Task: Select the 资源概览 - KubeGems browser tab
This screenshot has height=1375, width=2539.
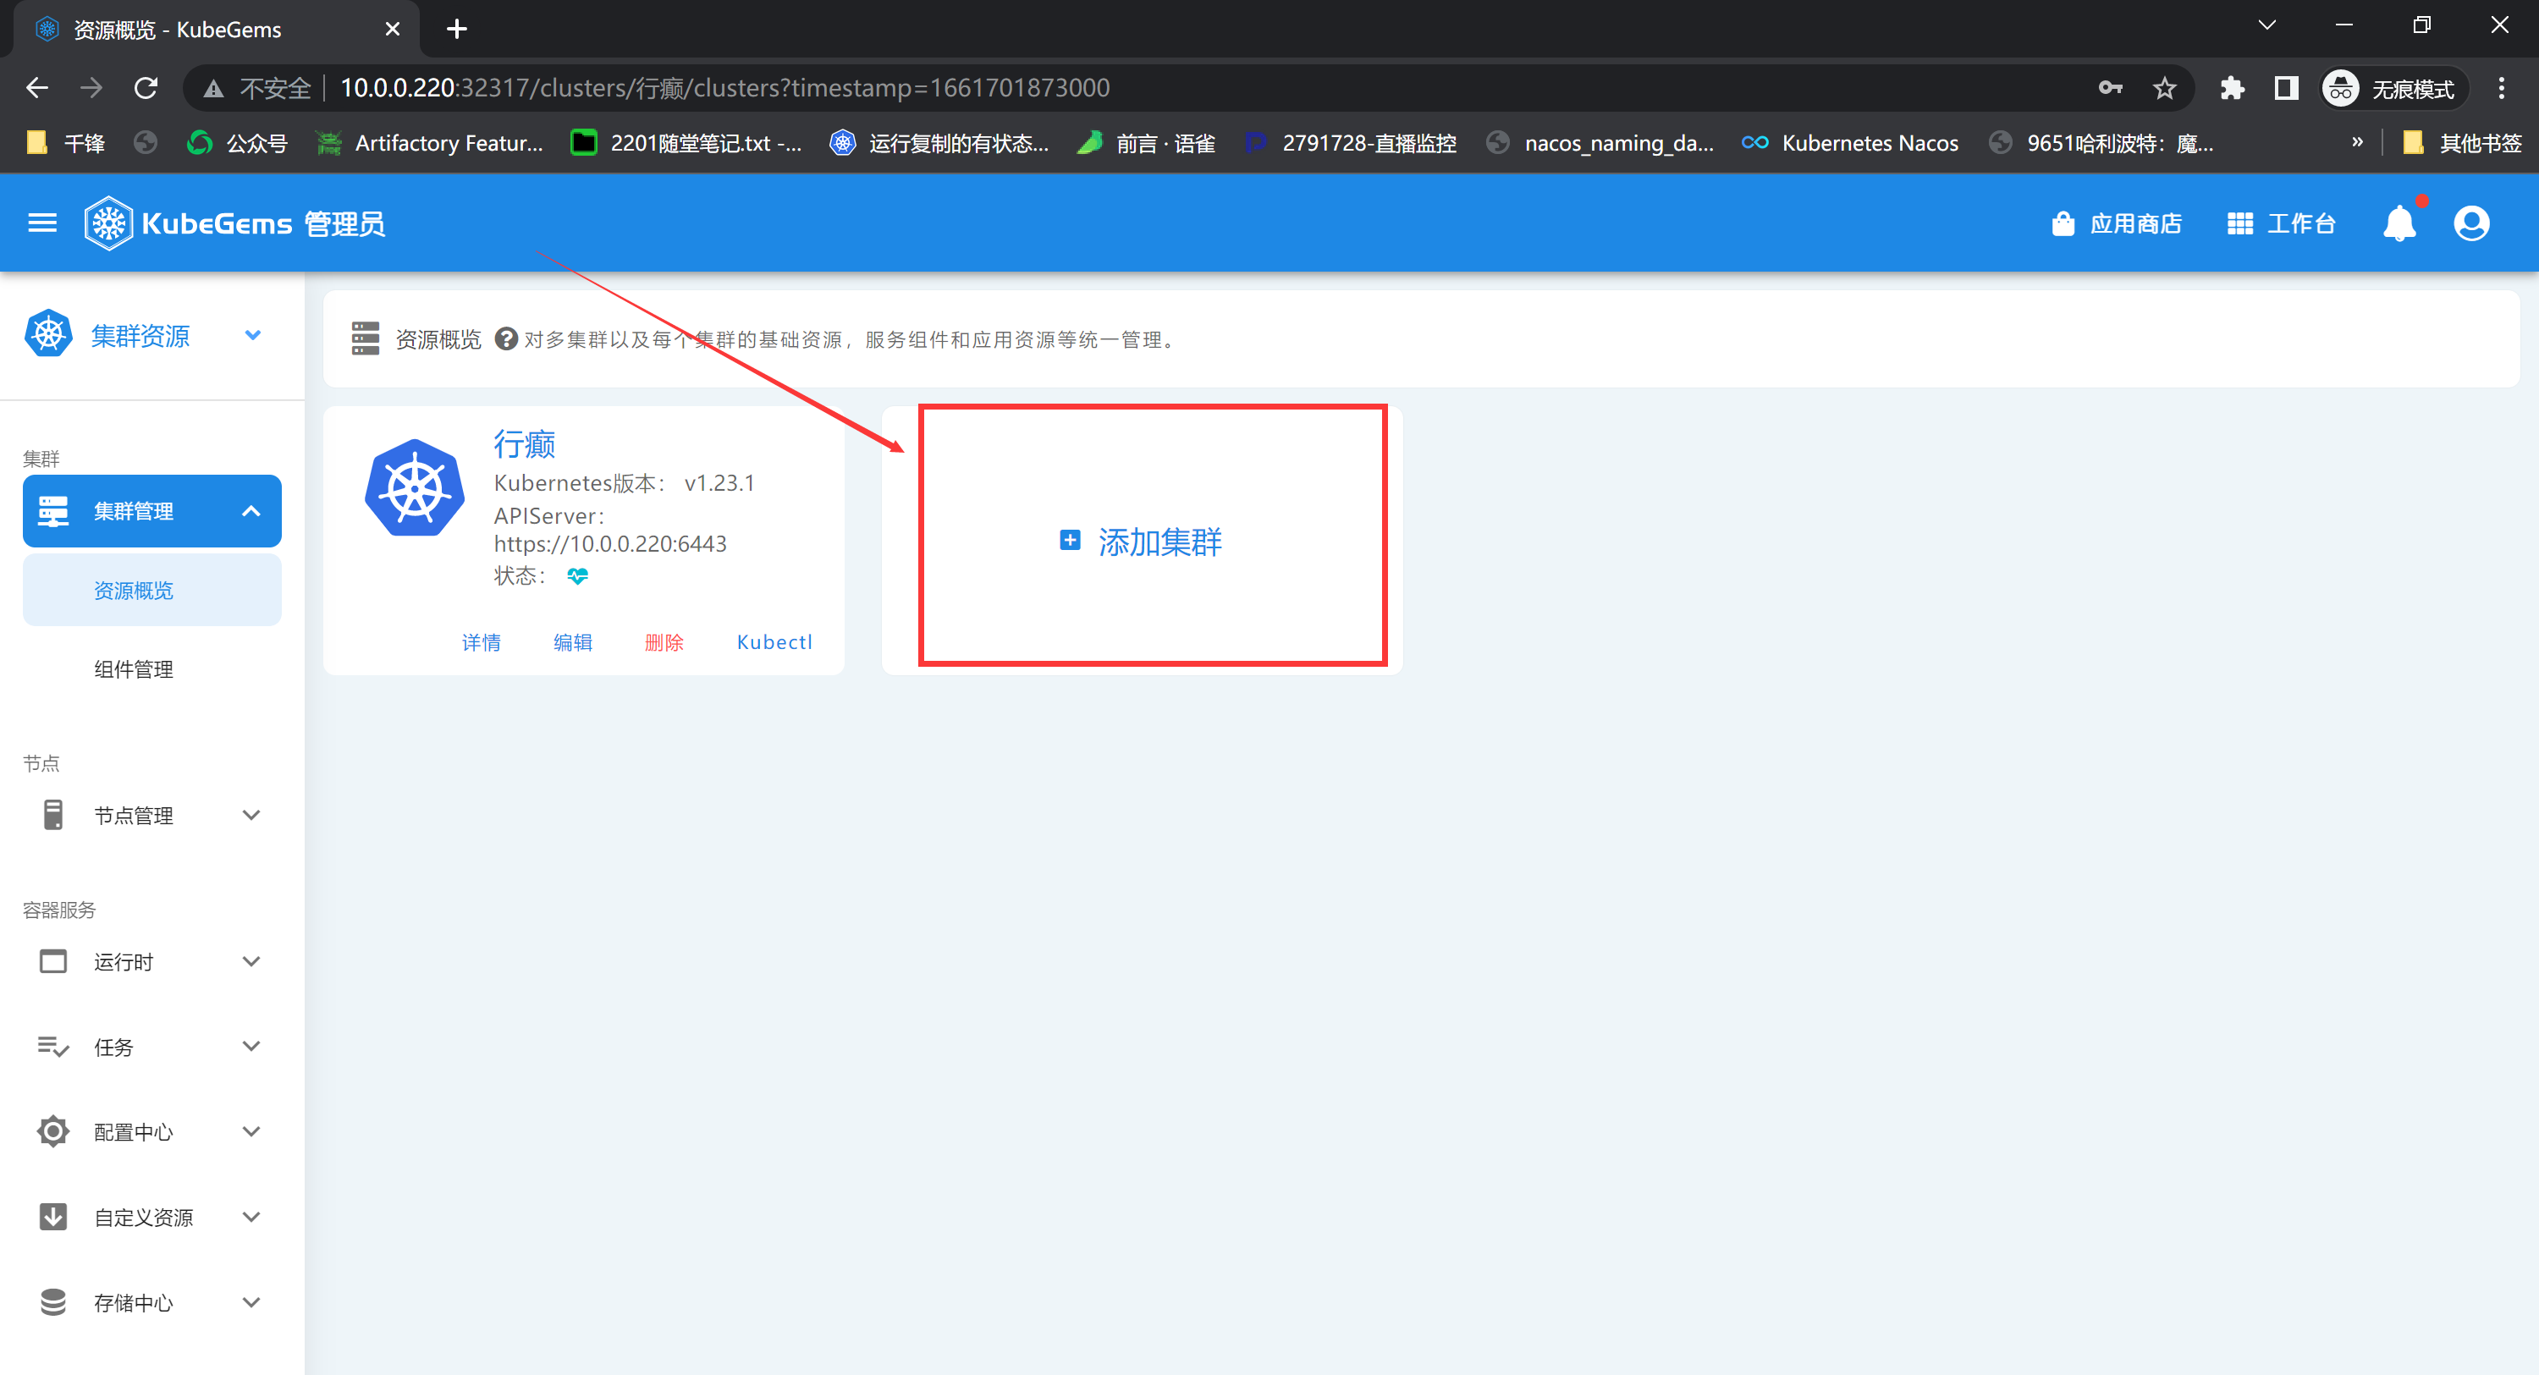Action: tap(217, 30)
